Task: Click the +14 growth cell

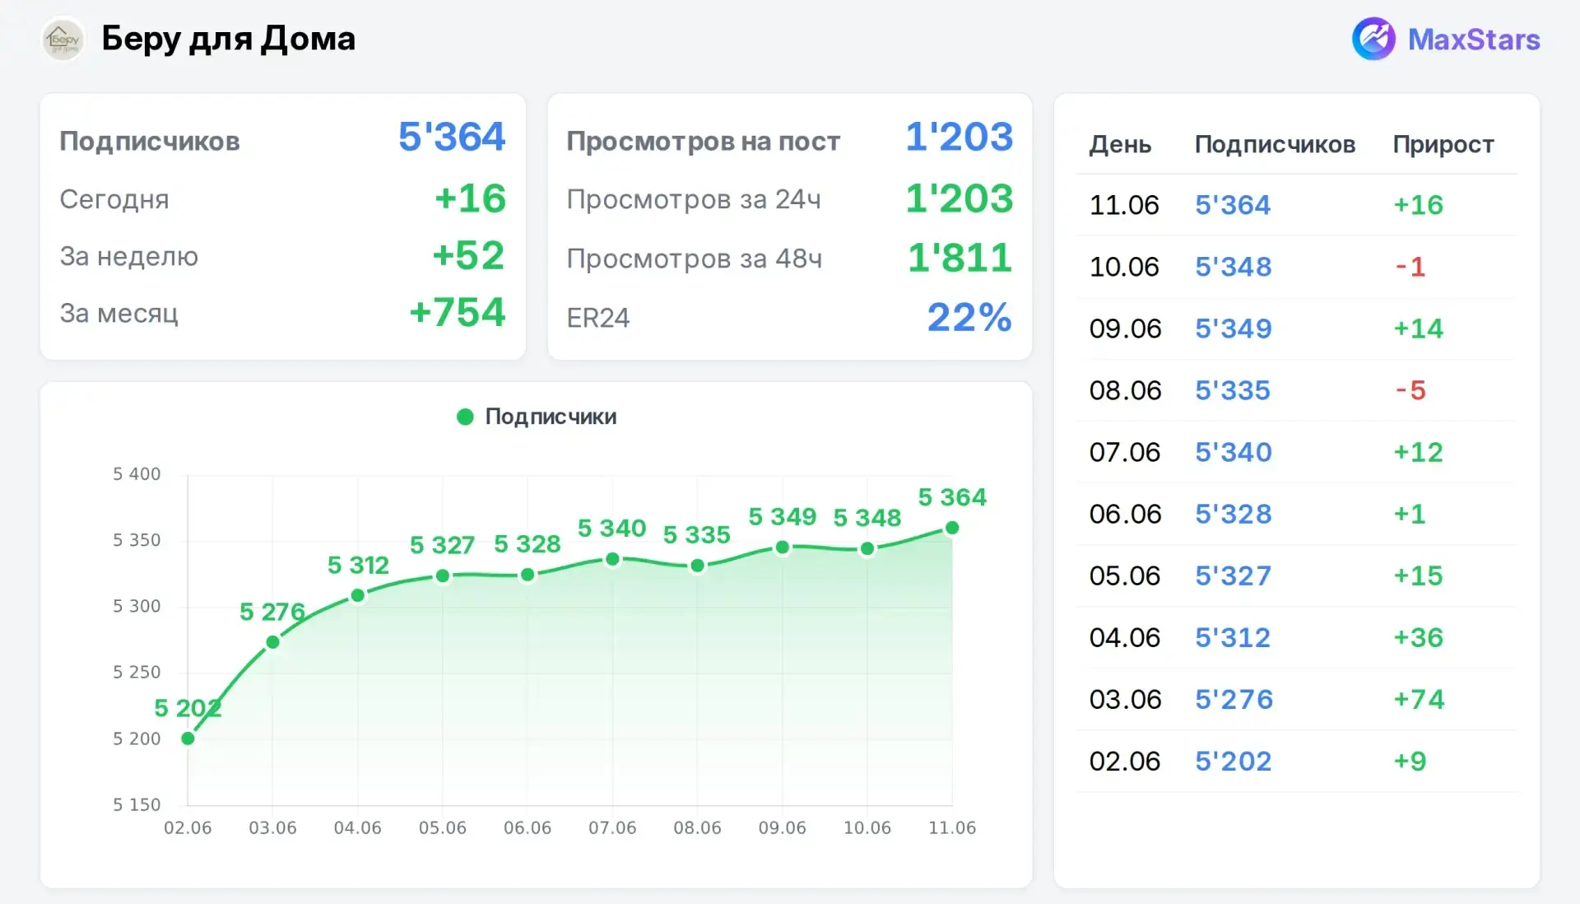Action: click(1418, 328)
